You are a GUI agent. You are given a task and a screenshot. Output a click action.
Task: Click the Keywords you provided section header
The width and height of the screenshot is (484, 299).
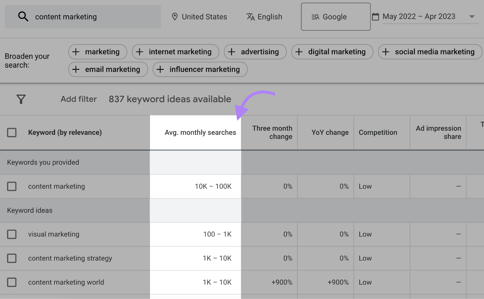43,162
